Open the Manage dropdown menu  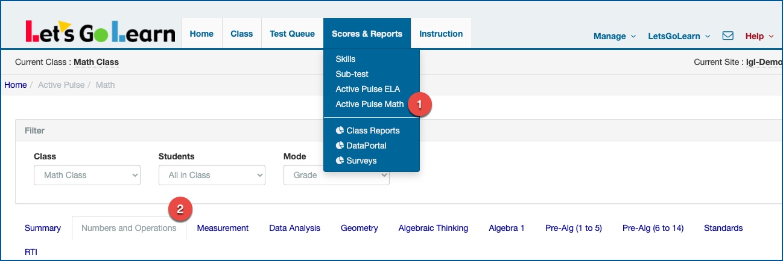pos(615,36)
